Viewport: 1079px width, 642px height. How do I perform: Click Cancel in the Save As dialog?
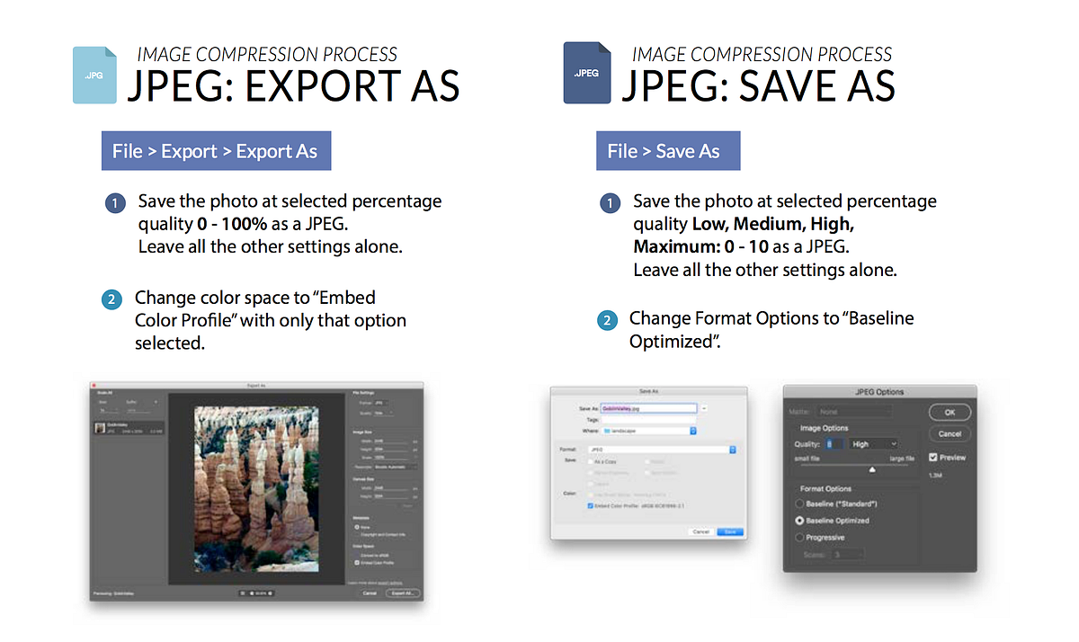[x=700, y=531]
